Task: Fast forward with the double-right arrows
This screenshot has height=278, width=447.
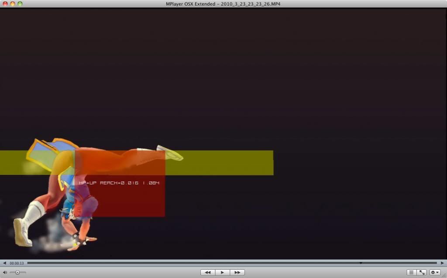Action: [x=237, y=272]
